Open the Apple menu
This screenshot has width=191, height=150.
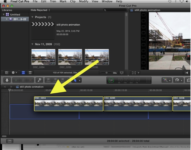(x=5, y=1)
